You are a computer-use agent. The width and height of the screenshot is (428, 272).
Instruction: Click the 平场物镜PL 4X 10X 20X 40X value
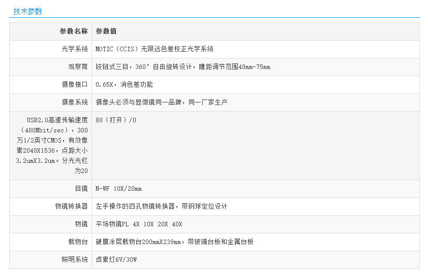pos(139,224)
